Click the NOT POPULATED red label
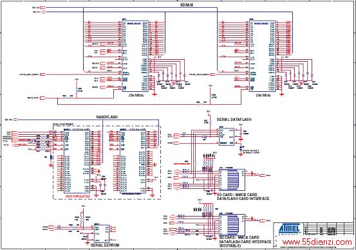 (x=78, y=196)
